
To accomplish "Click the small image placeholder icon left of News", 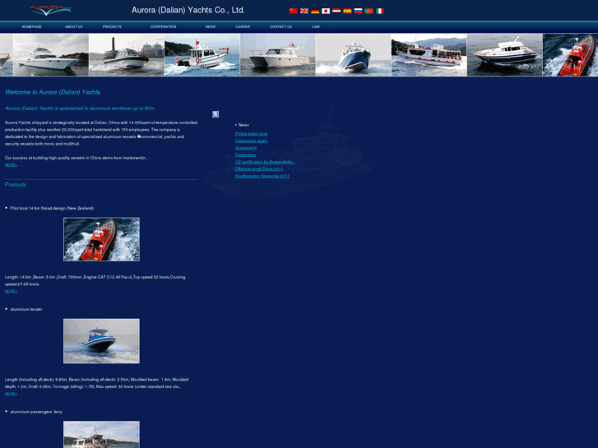I will (216, 114).
